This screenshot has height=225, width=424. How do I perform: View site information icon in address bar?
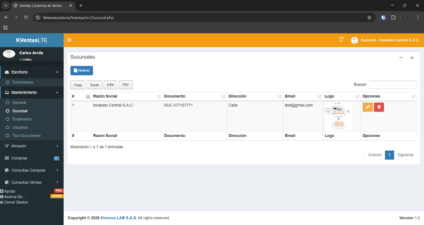(38, 17)
